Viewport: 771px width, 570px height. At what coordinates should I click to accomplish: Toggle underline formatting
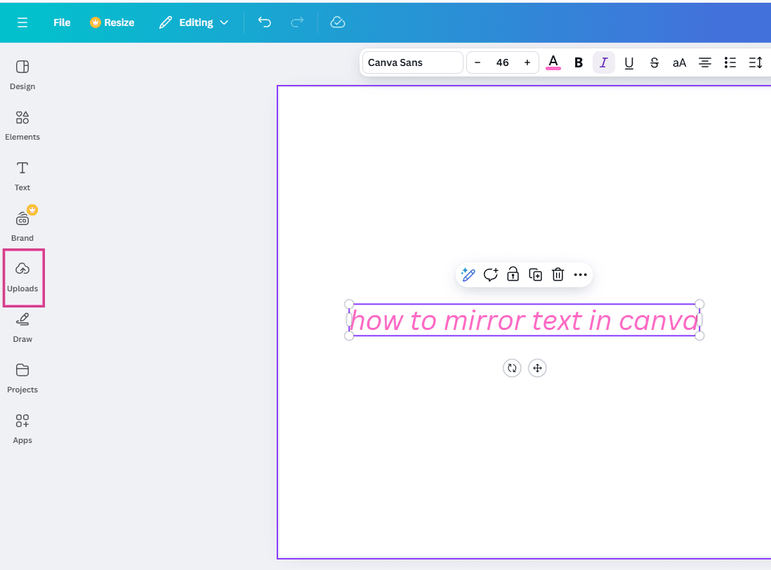[x=629, y=63]
